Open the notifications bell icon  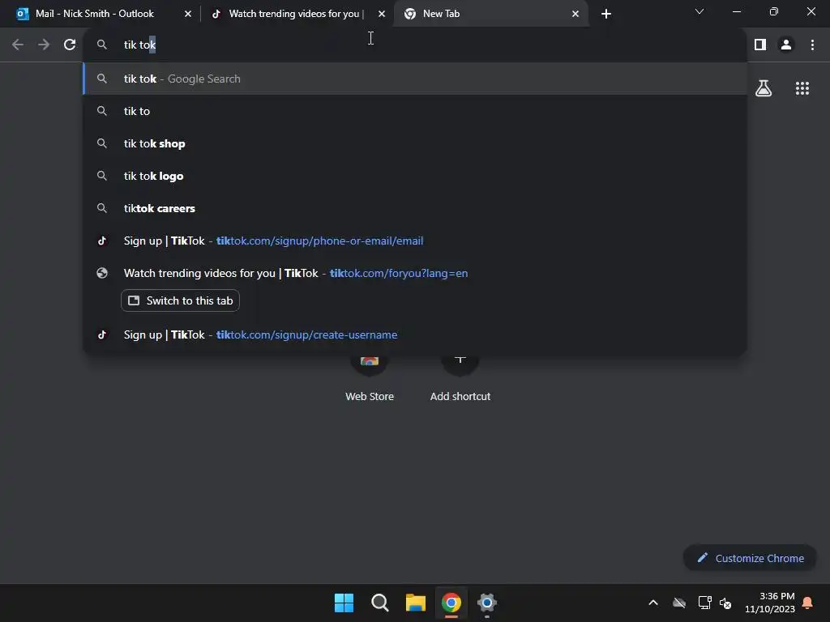tap(808, 603)
